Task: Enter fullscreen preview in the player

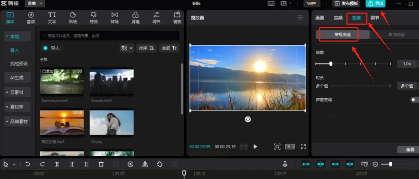Action: [303, 147]
